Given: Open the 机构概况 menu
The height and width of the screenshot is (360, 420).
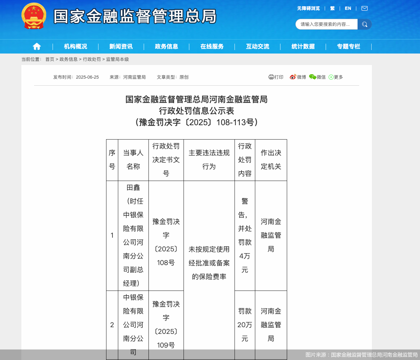Looking at the screenshot, I should pyautogui.click(x=76, y=47).
